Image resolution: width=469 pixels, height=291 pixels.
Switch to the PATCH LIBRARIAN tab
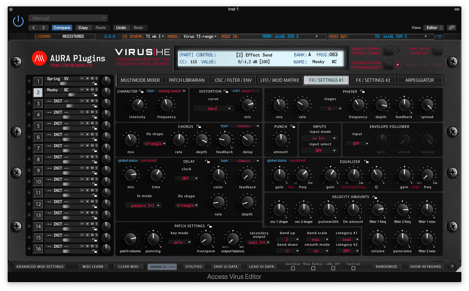point(187,80)
